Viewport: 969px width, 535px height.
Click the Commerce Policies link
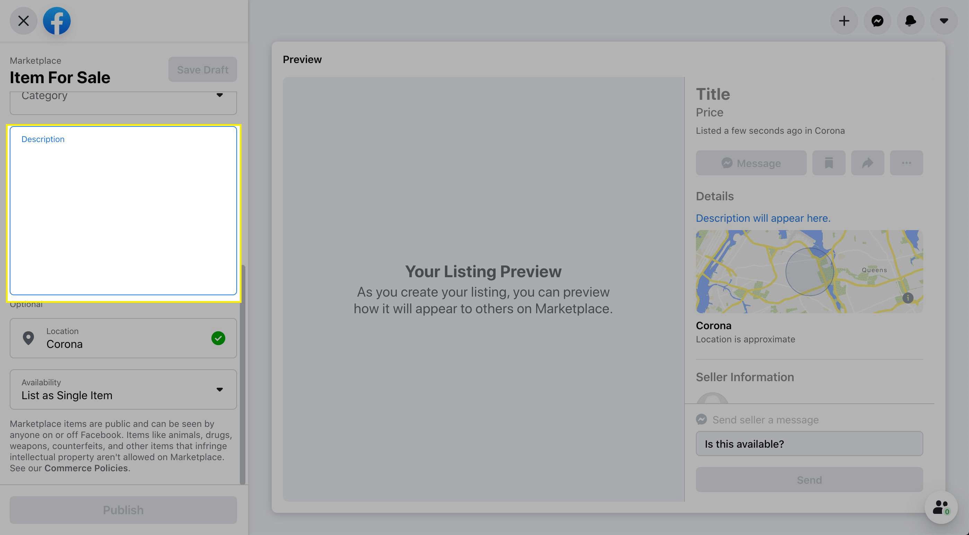[x=86, y=467]
